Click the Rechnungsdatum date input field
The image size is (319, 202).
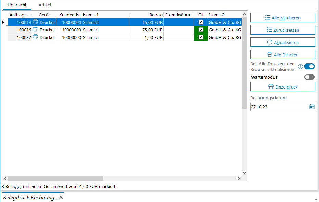279,107
